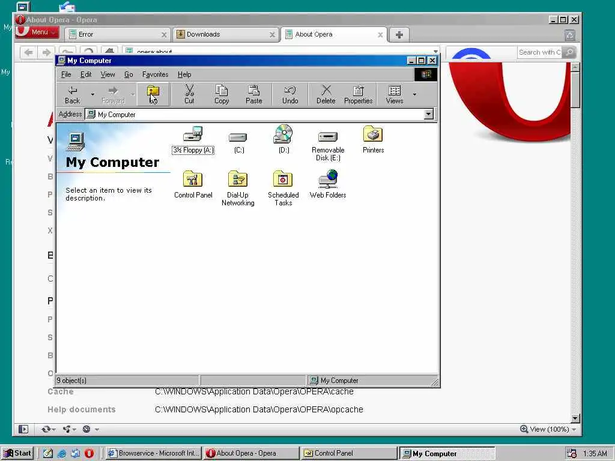The image size is (615, 461).
Task: Click Opera's search magnifier button
Action: click(569, 52)
